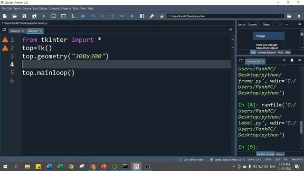The width and height of the screenshot is (304, 171).
Task: Click the warning icon on line 1
Action: point(5,40)
